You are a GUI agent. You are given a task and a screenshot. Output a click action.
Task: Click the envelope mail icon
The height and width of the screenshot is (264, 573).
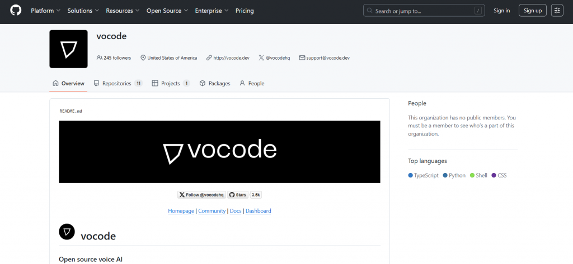point(302,57)
